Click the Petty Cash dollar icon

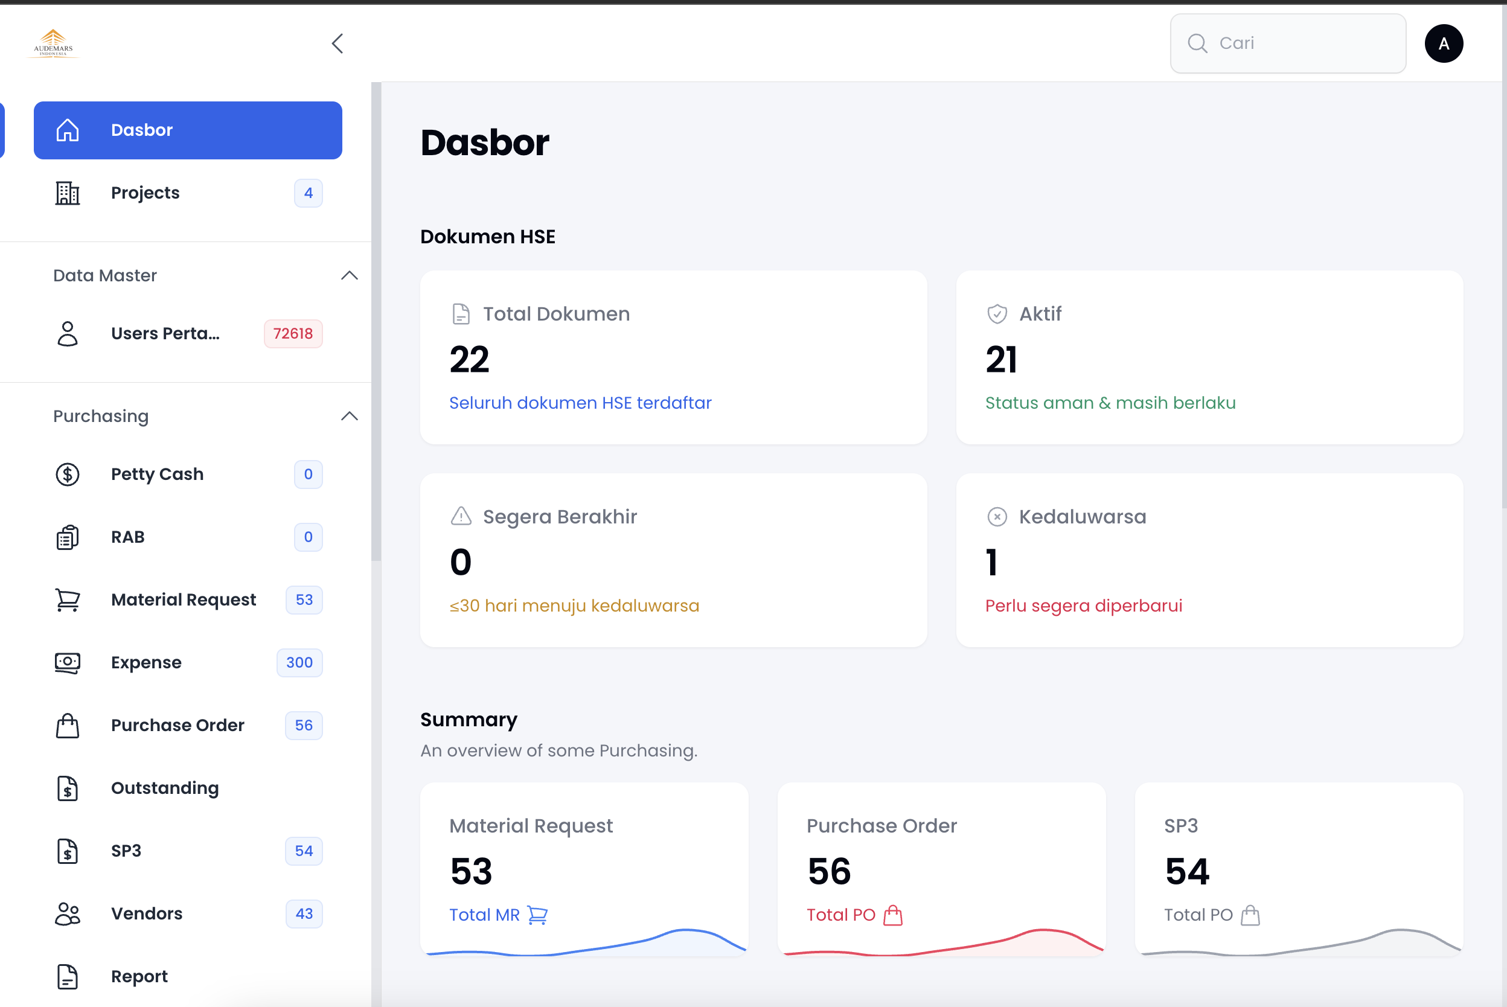click(68, 474)
